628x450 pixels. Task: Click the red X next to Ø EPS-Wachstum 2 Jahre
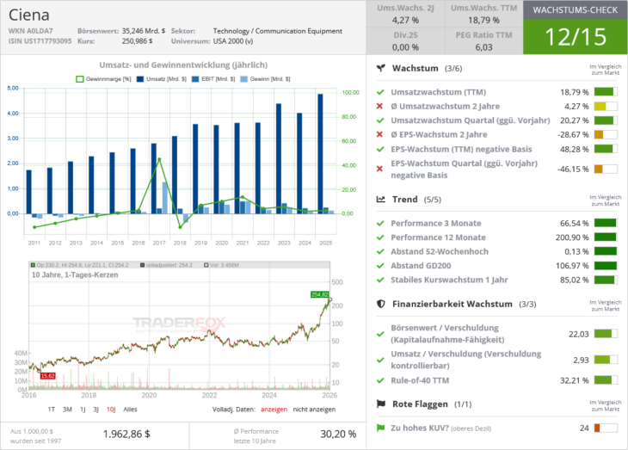pyautogui.click(x=380, y=135)
